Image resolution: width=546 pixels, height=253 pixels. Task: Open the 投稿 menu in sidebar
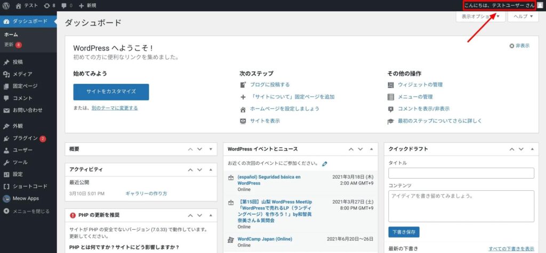[18, 62]
